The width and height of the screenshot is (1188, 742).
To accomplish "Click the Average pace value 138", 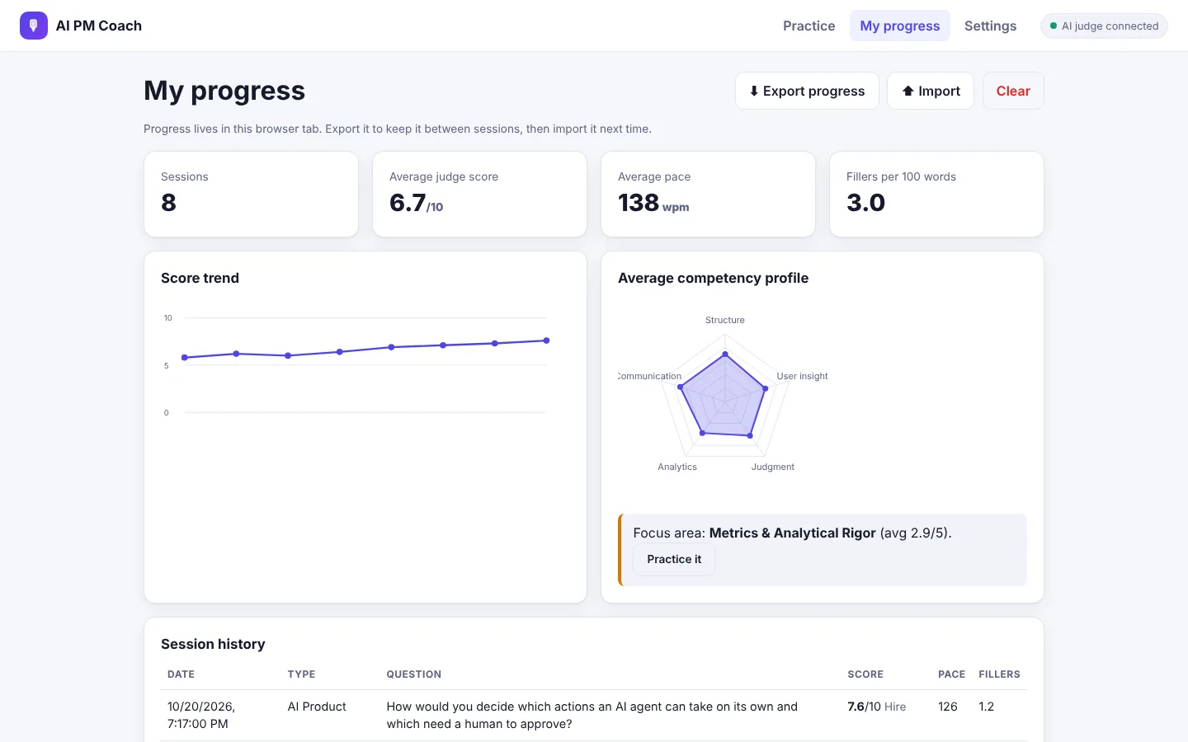I will coord(639,203).
